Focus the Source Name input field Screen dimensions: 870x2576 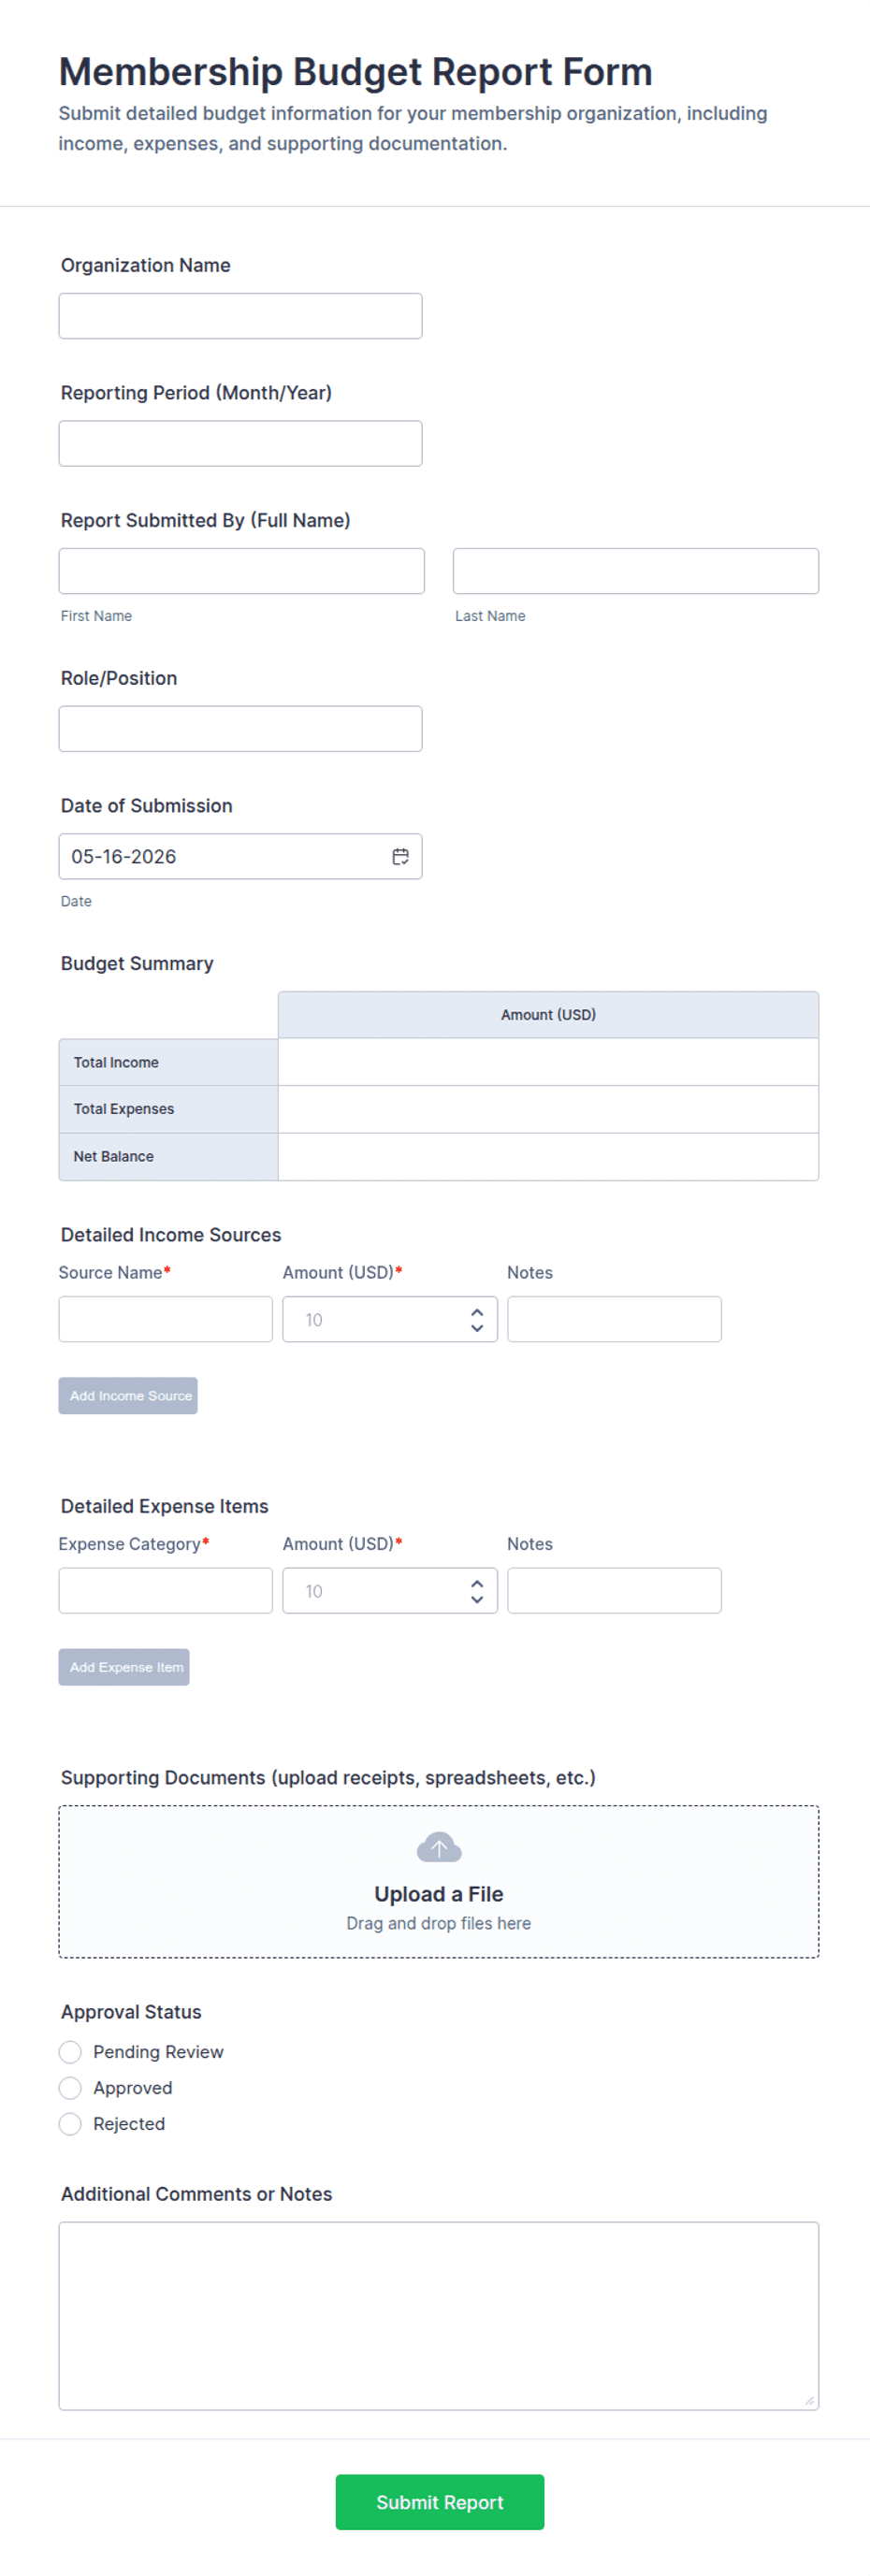tap(166, 1319)
